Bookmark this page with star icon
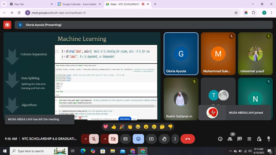Viewport: 276px width, 155px height. pos(236,13)
